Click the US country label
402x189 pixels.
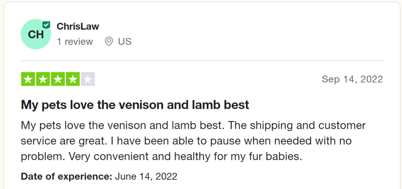coord(125,42)
